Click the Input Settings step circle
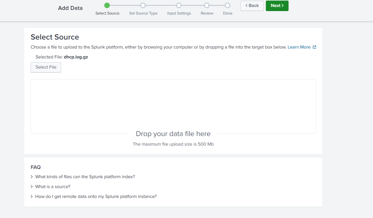Image resolution: width=373 pixels, height=218 pixels. 179,5
